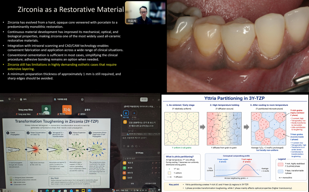Click the participant search field
The height and width of the screenshot is (192, 309).
(141, 158)
